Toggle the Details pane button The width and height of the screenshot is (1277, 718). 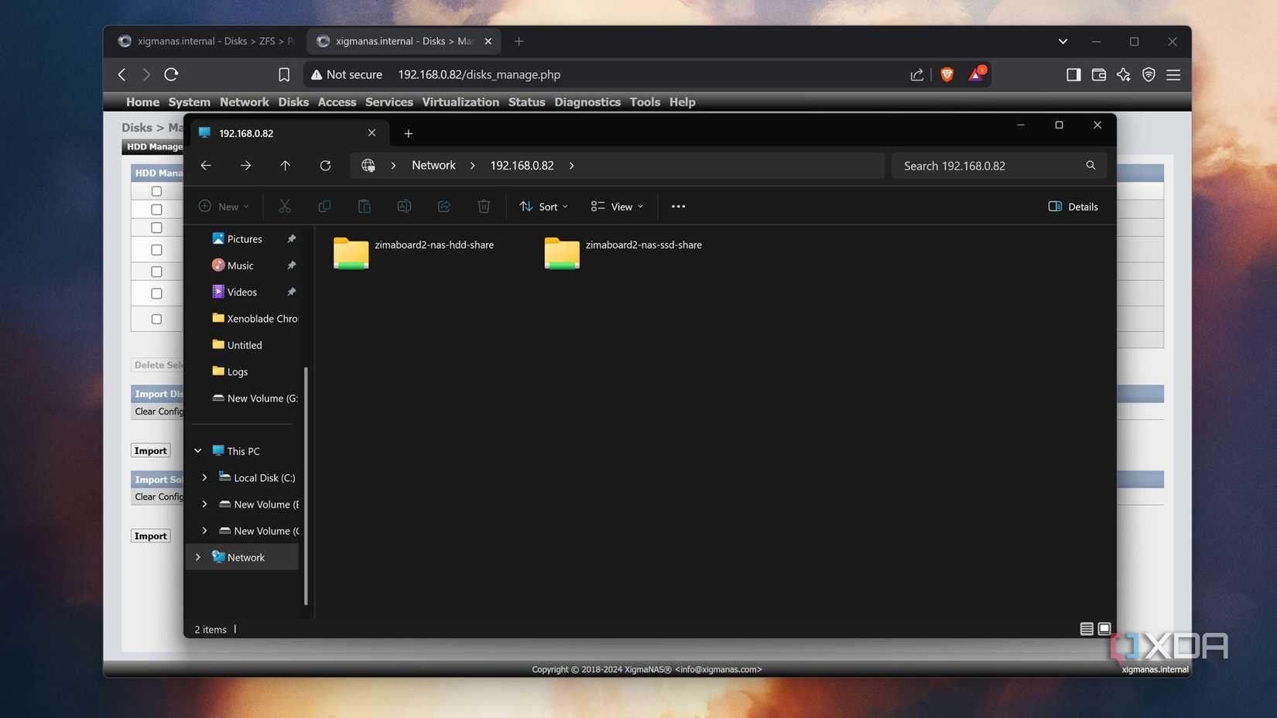(x=1073, y=207)
